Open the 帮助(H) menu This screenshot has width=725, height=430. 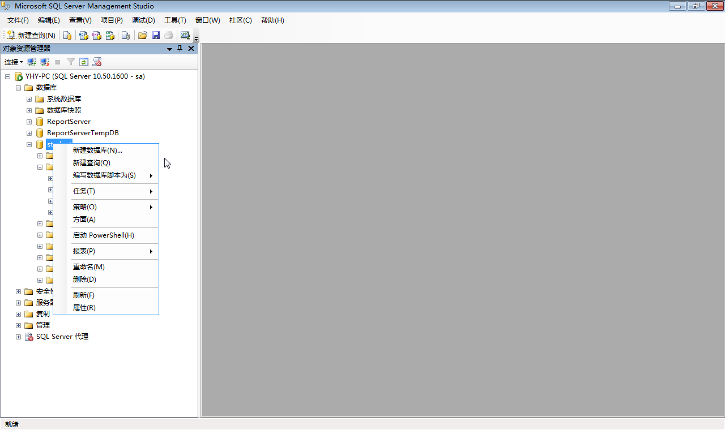click(x=272, y=20)
